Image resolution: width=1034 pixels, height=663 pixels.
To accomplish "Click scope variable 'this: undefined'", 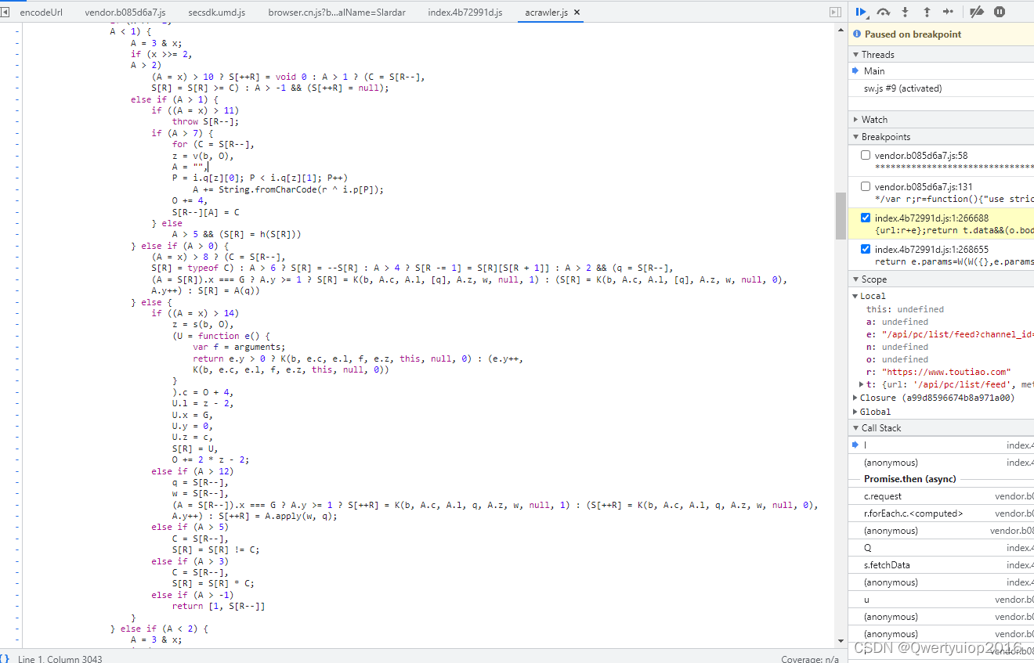I will point(905,309).
